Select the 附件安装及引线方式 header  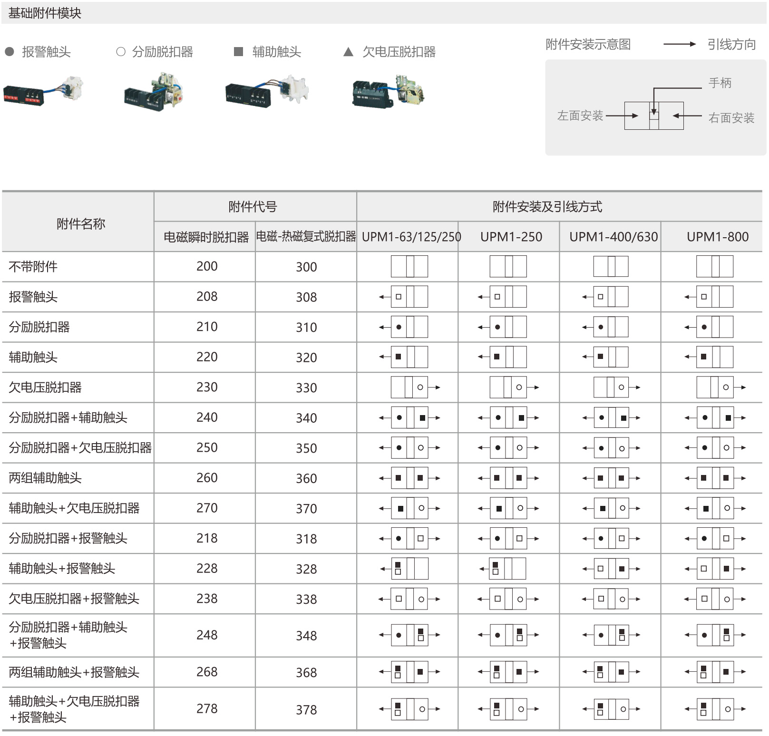(x=547, y=207)
